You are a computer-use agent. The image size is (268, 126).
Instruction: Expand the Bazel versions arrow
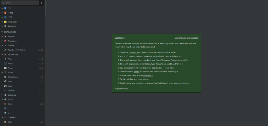[2, 86]
